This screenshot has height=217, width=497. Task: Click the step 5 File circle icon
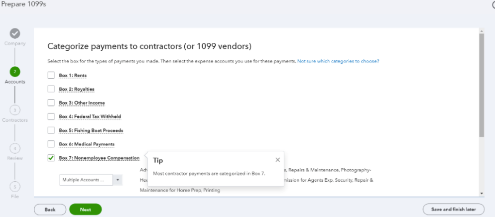click(15, 186)
